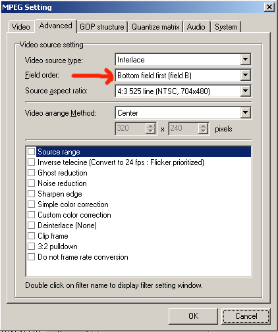Check the 3:2 pulldown option

pyautogui.click(x=31, y=247)
